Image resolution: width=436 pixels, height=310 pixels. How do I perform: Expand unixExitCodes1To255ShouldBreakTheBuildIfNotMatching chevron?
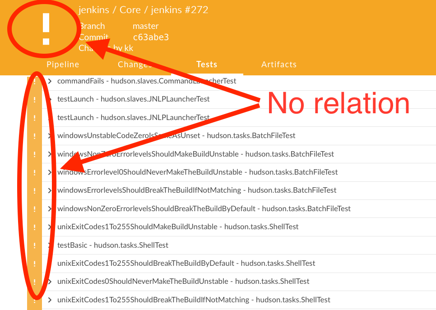click(50, 300)
